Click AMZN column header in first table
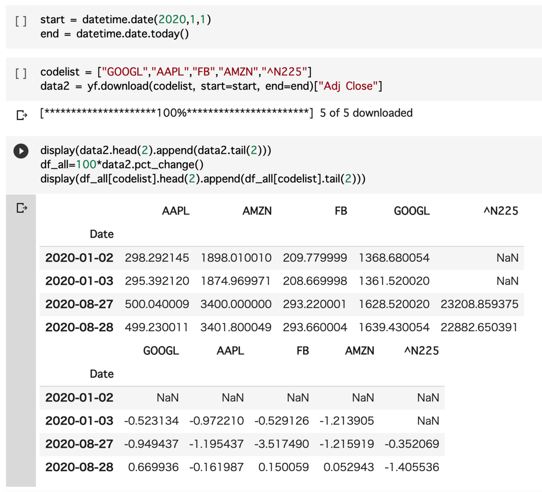This screenshot has height=492, width=542. tap(257, 211)
